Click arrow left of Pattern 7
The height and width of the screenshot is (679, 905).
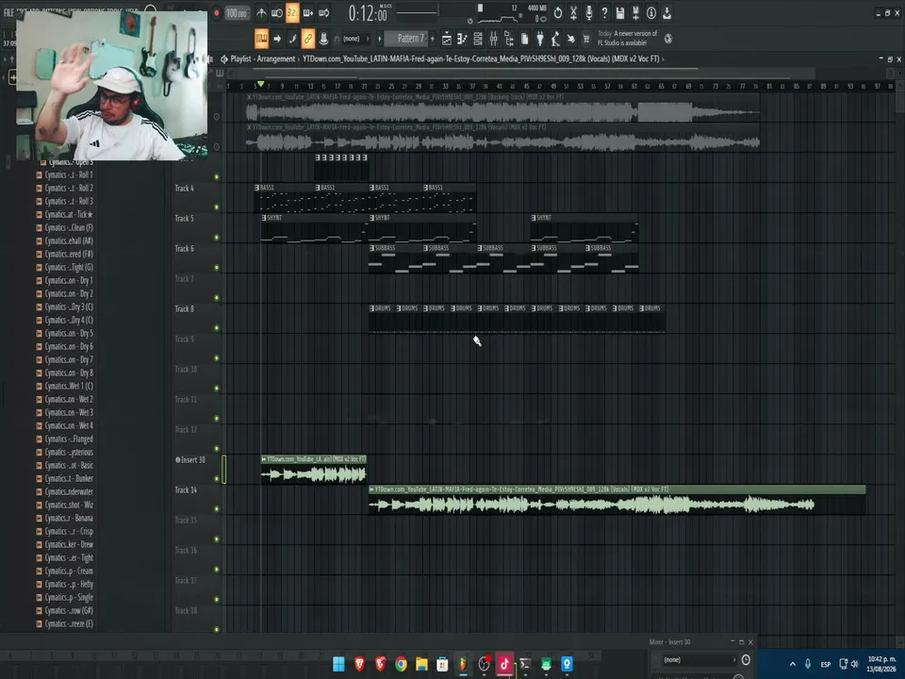coord(380,39)
